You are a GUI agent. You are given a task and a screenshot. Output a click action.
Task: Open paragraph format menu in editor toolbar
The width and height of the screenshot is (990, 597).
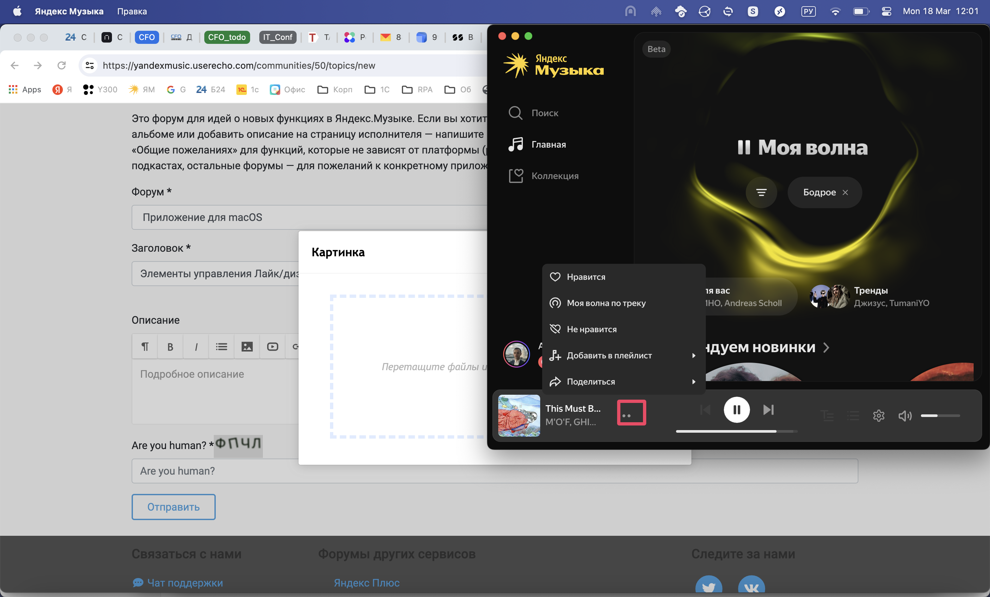[145, 346]
